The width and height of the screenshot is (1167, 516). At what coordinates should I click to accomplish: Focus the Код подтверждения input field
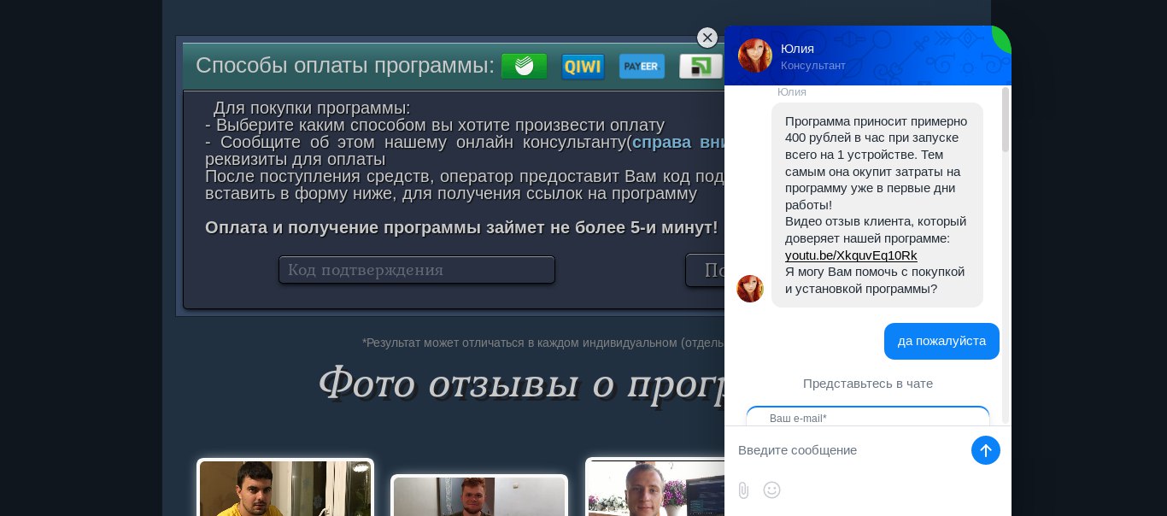417,270
